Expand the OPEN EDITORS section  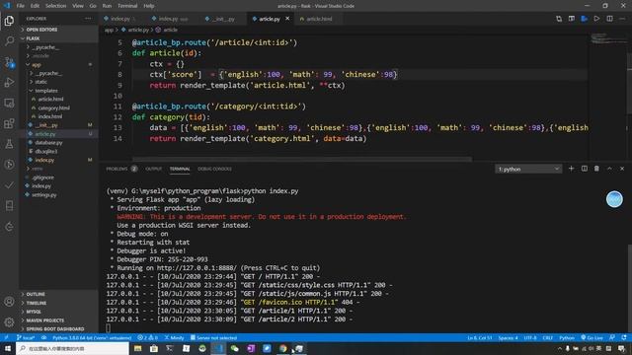[58, 30]
